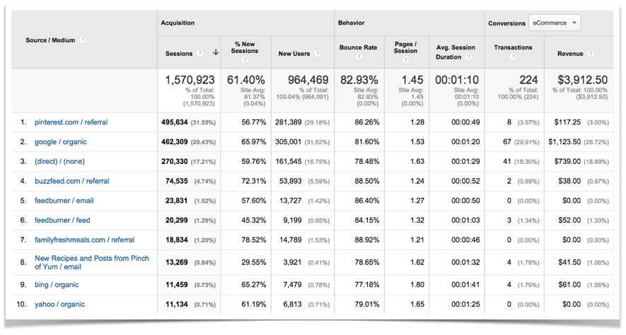Select the google / organic source link
Screen dimensions: 626x335
(60, 142)
